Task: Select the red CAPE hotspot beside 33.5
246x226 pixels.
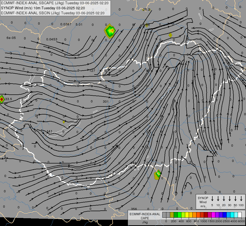Action: [2, 99]
